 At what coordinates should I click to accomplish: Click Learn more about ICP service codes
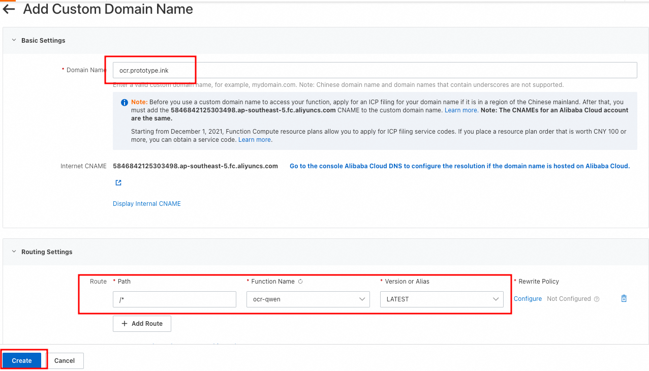point(255,140)
